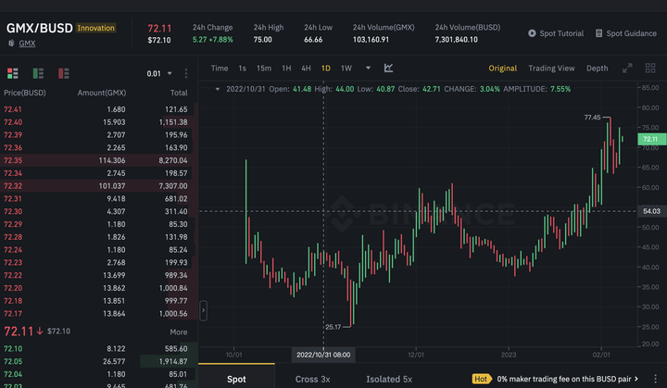667x388 pixels.
Task: Select the 72.41 ask price row
Action: click(99, 109)
